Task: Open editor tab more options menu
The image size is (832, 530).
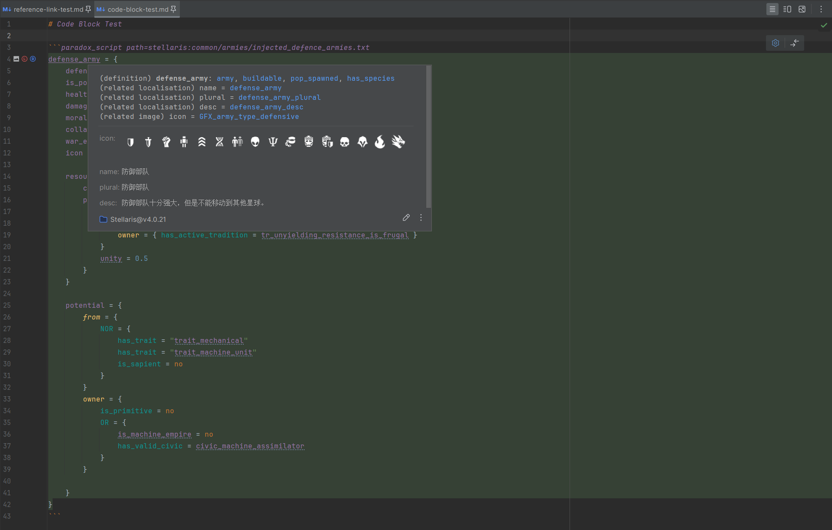Action: pos(821,9)
